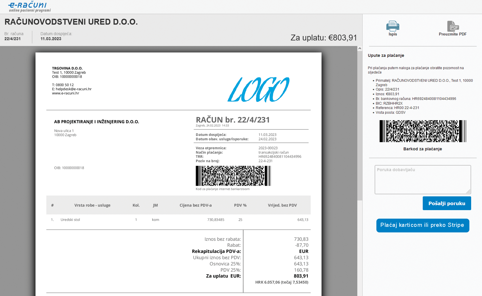Click the bank account number in payment instructions
Screen dimensions: 482x296
tap(434, 99)
